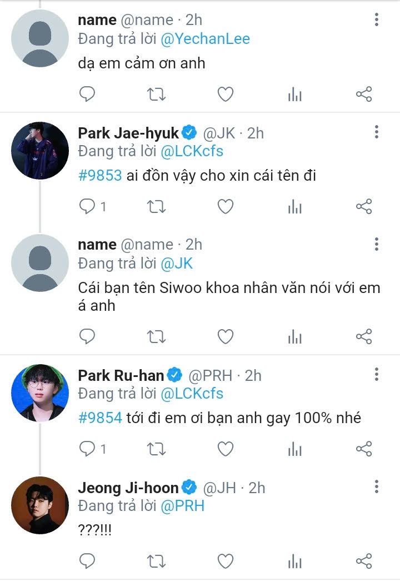Share Park Jae-hyuk's #9853 tweet

(x=363, y=207)
